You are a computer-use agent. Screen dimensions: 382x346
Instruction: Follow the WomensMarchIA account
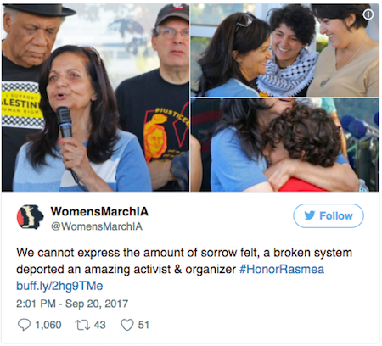tap(329, 215)
